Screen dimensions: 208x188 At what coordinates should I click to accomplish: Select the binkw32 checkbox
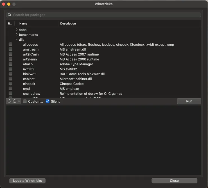click(10, 74)
